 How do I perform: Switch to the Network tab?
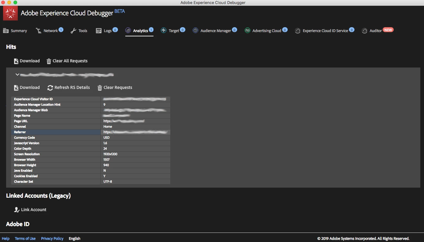[x=50, y=31]
